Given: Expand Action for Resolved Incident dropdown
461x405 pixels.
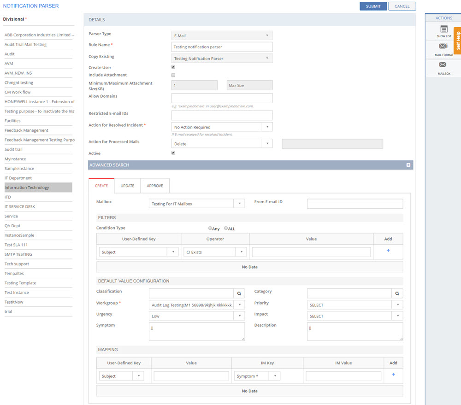Looking at the screenshot, I should coord(267,127).
